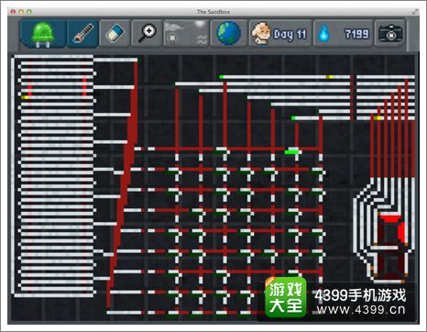Click "The Sandbox" window title text
Screen dimensions: 427x332
[213, 12]
